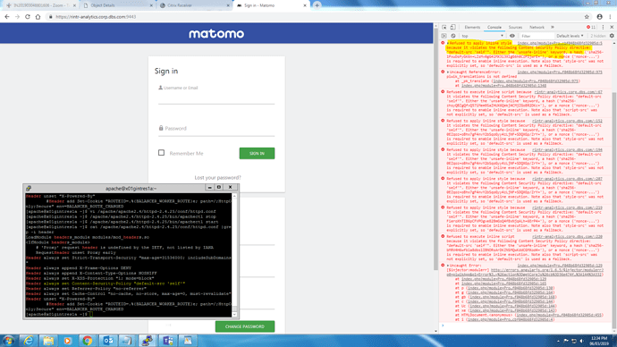
Task: Switch to Elements tab in DevTools
Action: point(472,27)
